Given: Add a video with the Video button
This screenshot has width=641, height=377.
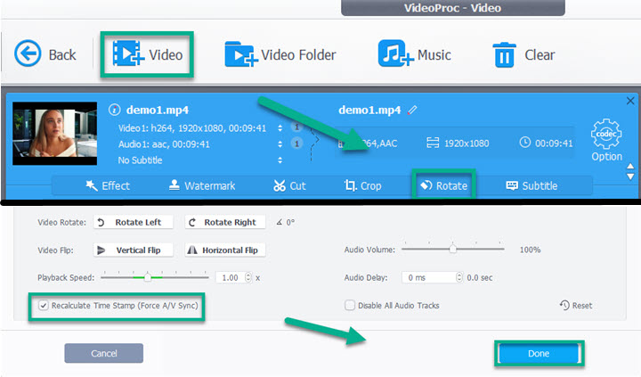Looking at the screenshot, I should click(x=147, y=54).
